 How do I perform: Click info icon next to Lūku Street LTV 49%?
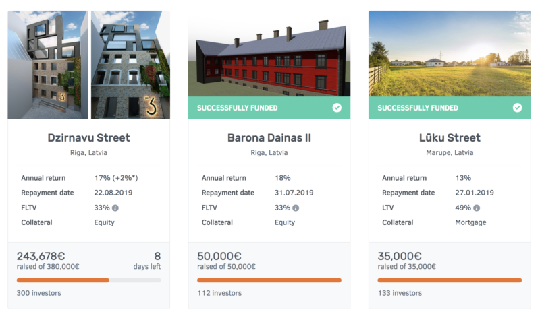pyautogui.click(x=477, y=208)
